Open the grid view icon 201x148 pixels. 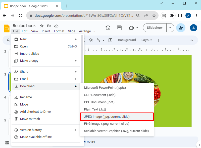click(7, 143)
